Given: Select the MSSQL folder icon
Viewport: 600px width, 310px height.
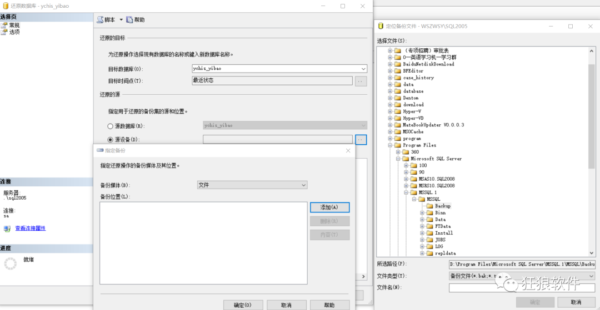Looking at the screenshot, I should (x=422, y=199).
